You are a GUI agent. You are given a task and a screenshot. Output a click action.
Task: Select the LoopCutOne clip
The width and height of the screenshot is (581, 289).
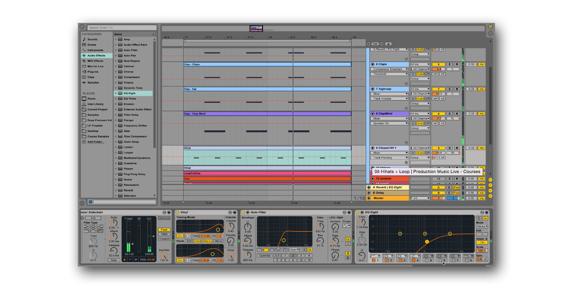click(x=267, y=173)
